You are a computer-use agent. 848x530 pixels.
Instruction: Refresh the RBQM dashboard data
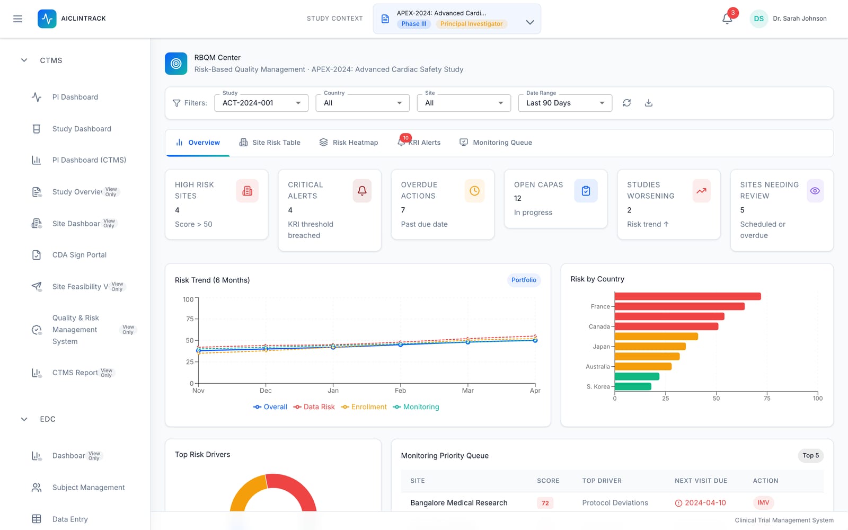(627, 103)
